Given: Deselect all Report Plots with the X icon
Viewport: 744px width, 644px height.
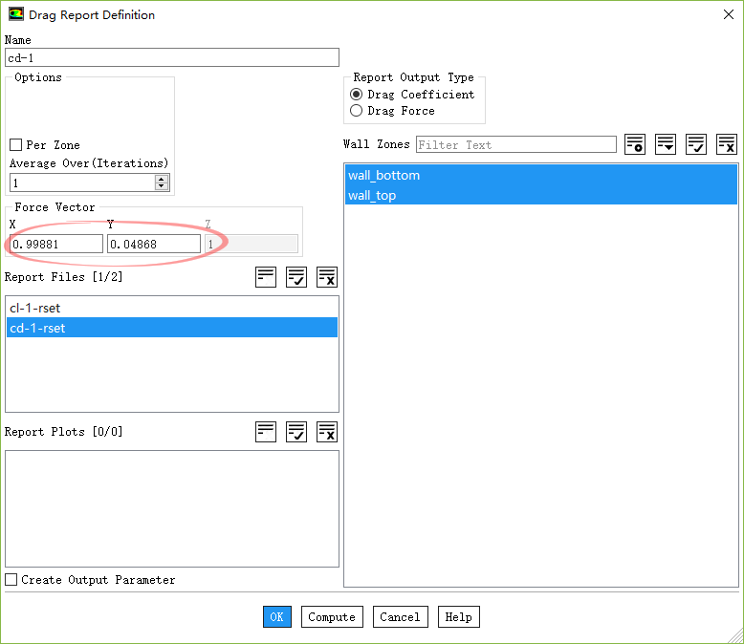Looking at the screenshot, I should [x=327, y=432].
